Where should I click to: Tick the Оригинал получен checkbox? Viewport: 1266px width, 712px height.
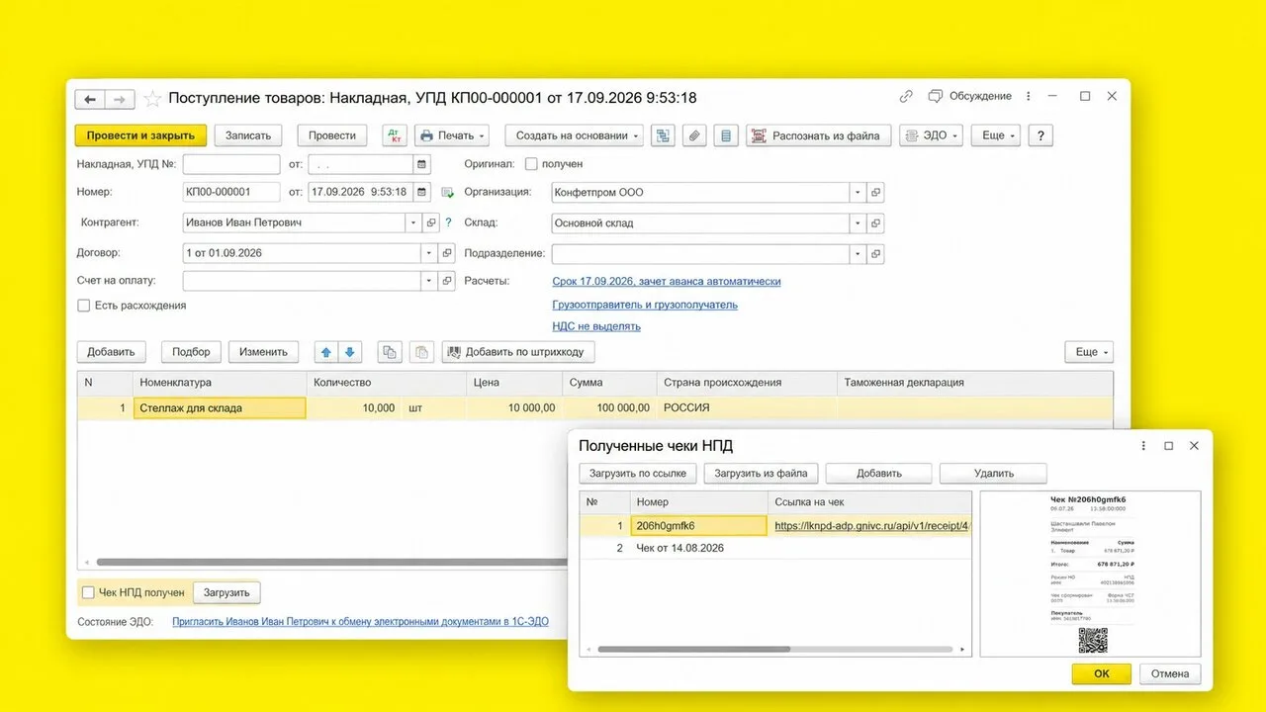[x=531, y=164]
